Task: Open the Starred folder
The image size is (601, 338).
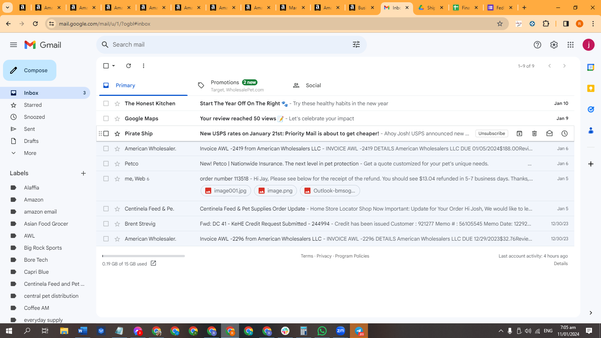Action: coord(33,105)
